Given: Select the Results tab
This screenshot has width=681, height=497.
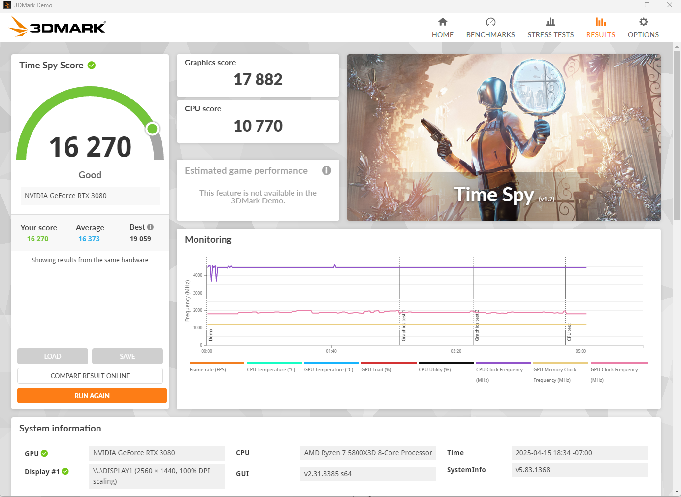Looking at the screenshot, I should tap(600, 28).
